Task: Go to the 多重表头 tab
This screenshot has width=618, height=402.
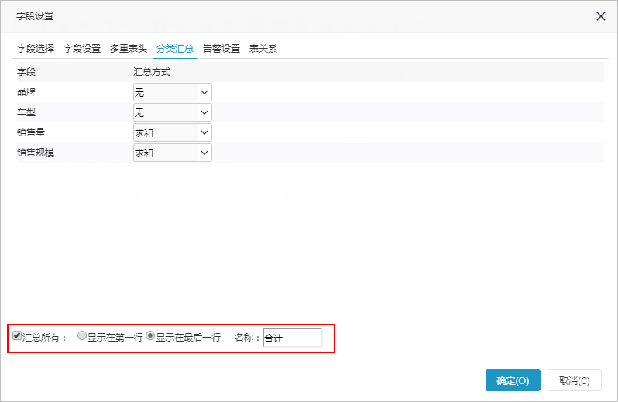Action: click(129, 49)
